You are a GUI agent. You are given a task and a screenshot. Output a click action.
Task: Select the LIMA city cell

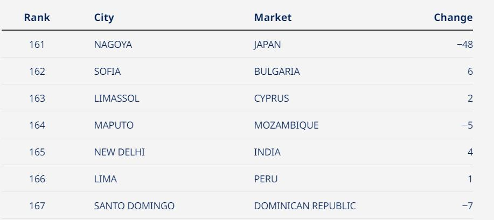coord(106,179)
